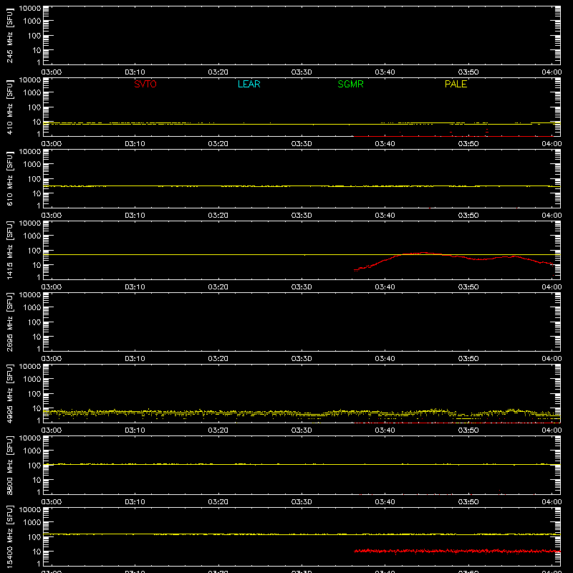Click 03:20 below the 8800 MHz panel

pyautogui.click(x=218, y=502)
